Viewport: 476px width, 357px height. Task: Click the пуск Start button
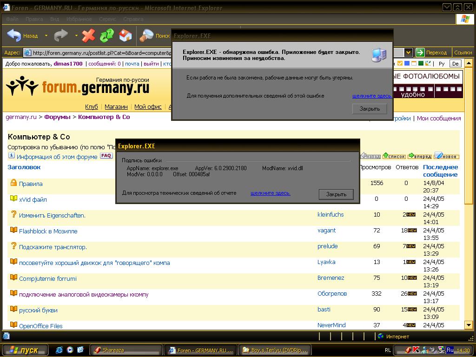point(25,350)
